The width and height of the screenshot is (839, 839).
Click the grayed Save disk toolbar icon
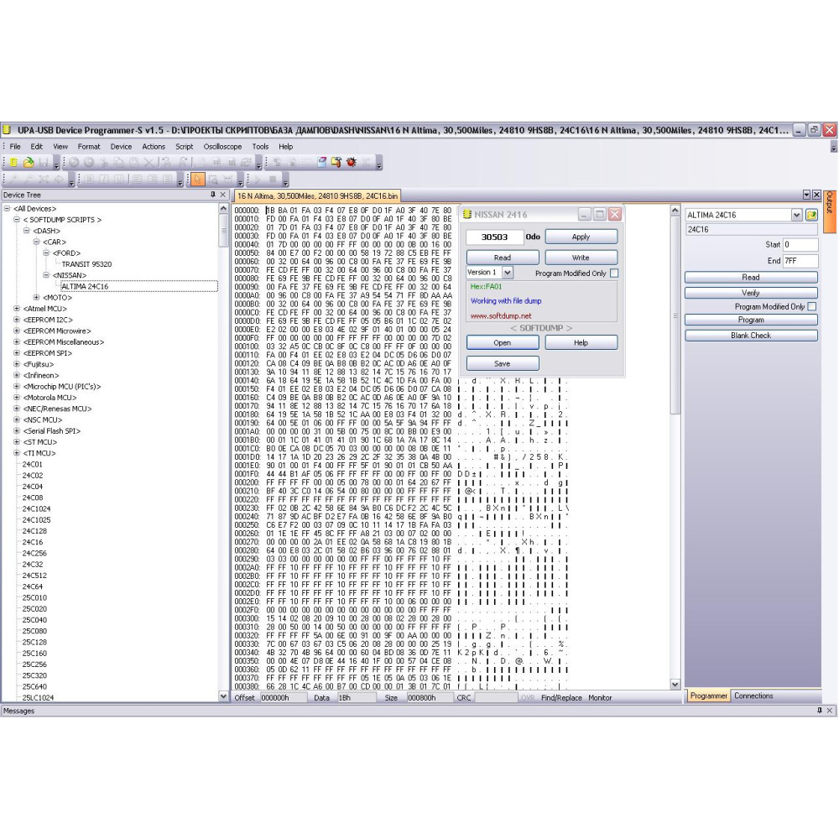click(44, 162)
